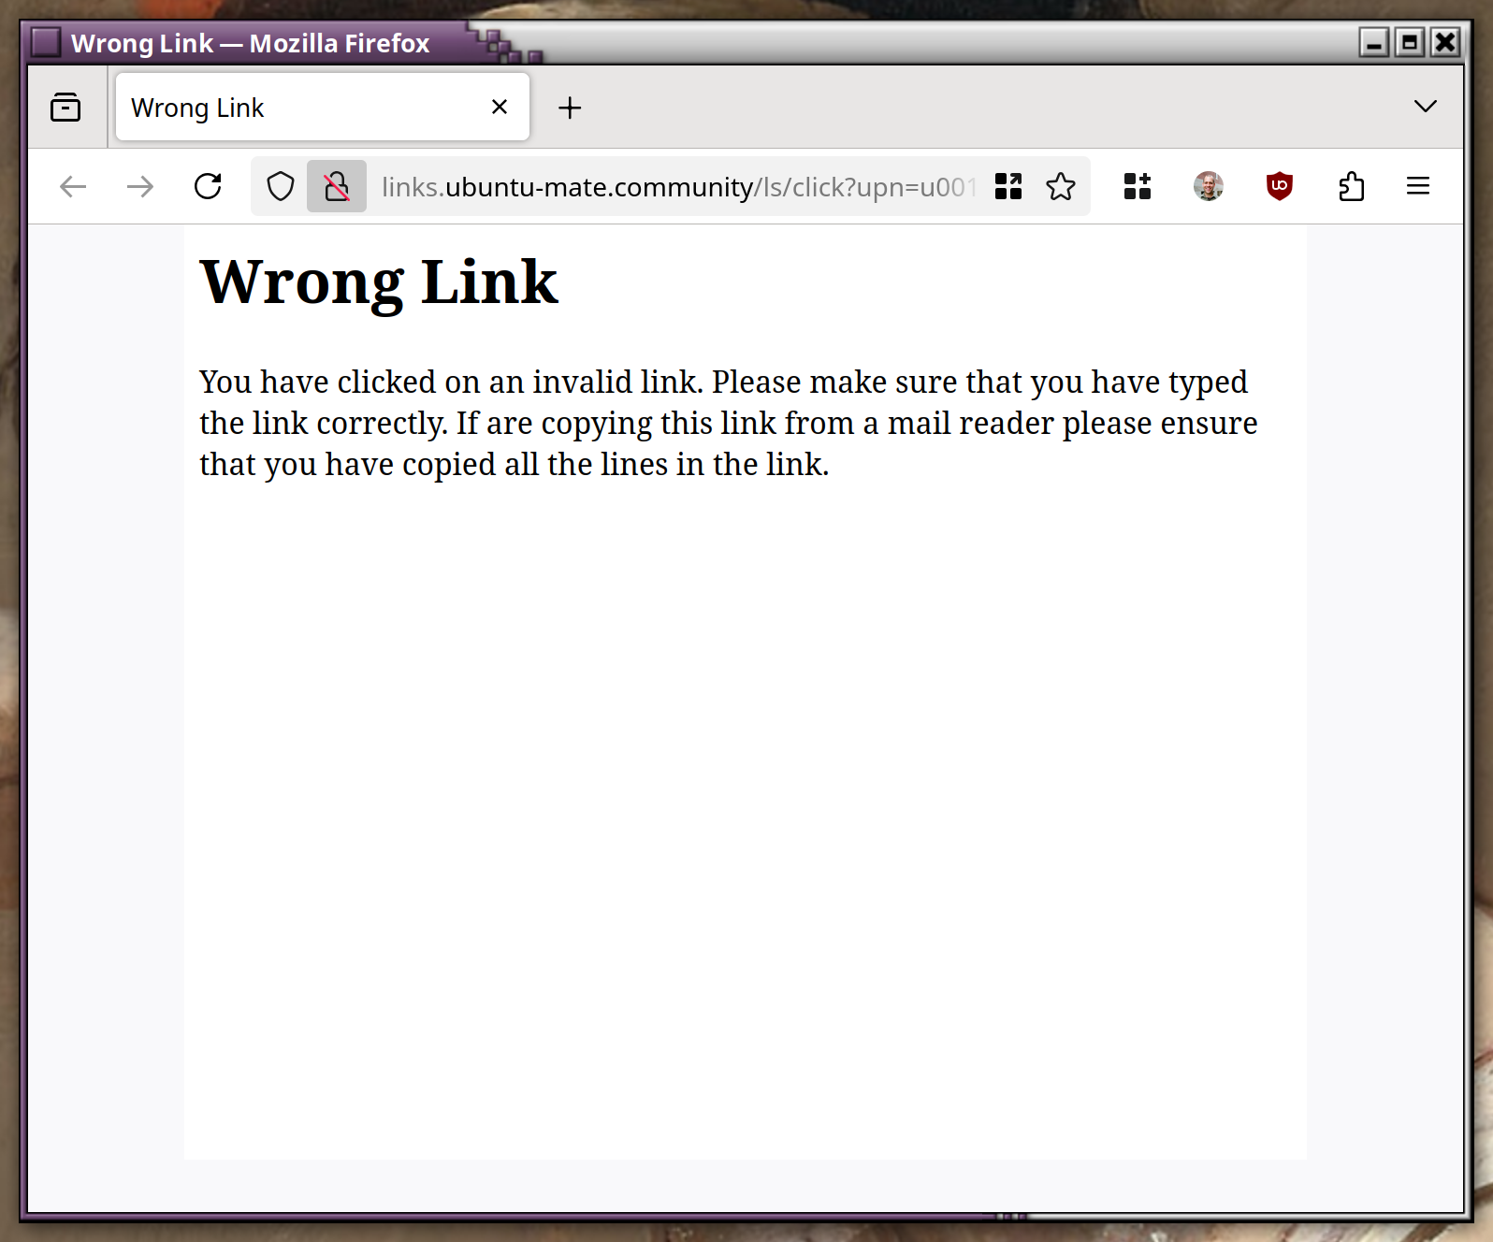The image size is (1493, 1242).
Task: Click the invalid link explanation paragraph
Action: pyautogui.click(x=728, y=423)
